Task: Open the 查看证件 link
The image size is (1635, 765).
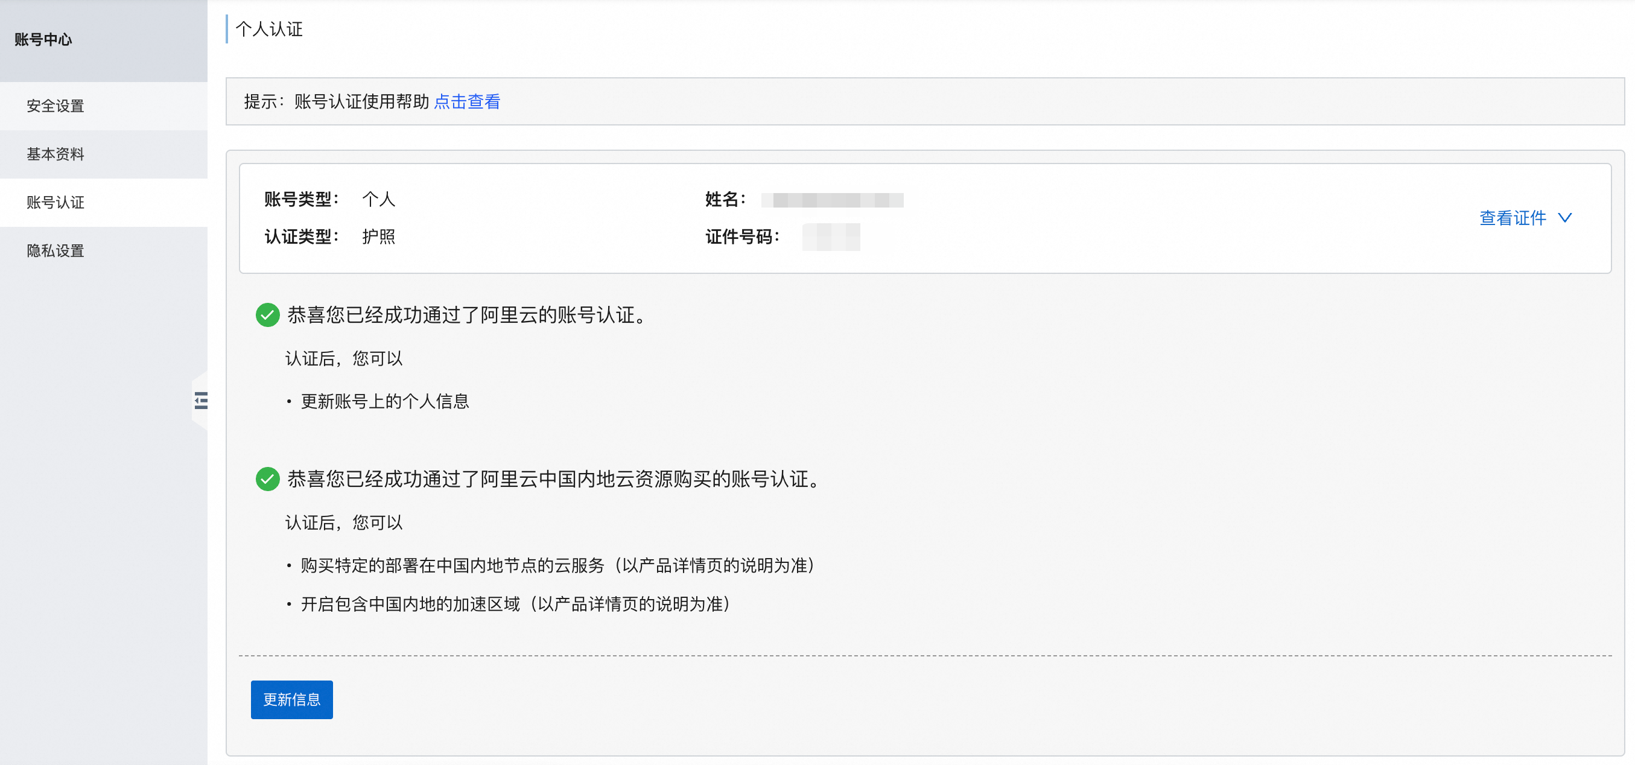Action: pyautogui.click(x=1512, y=218)
